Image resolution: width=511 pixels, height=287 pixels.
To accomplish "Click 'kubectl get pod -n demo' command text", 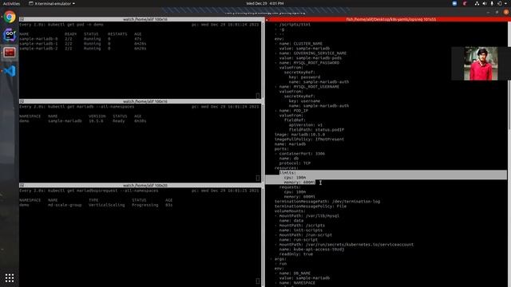I will 76,25.
